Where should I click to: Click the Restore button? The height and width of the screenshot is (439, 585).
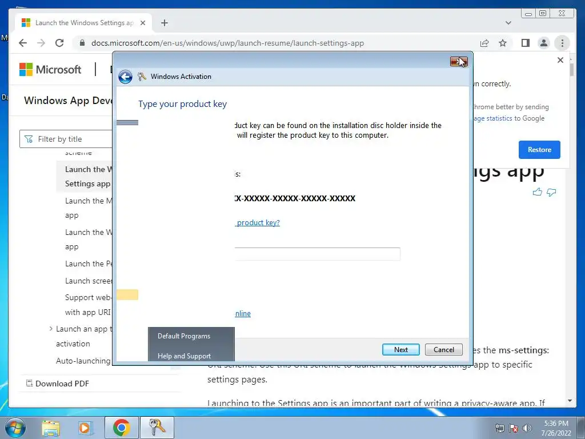tap(539, 150)
